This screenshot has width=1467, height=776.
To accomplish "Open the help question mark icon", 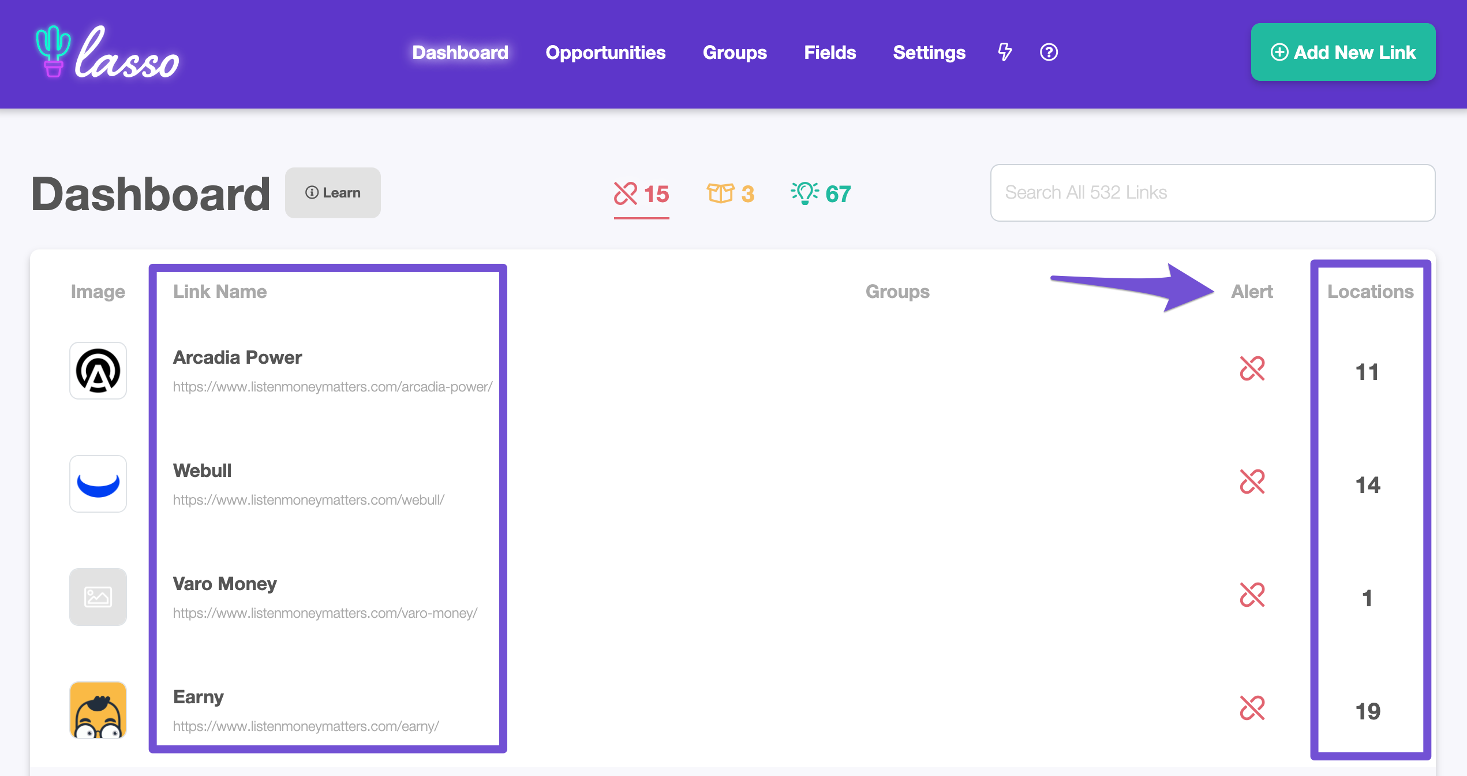I will tap(1049, 52).
